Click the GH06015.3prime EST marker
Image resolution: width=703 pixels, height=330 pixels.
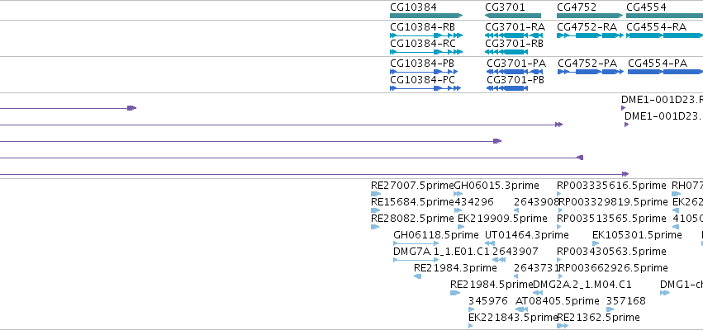click(x=458, y=194)
